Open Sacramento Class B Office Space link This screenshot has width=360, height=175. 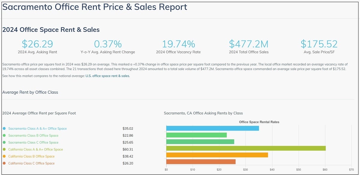point(33,135)
